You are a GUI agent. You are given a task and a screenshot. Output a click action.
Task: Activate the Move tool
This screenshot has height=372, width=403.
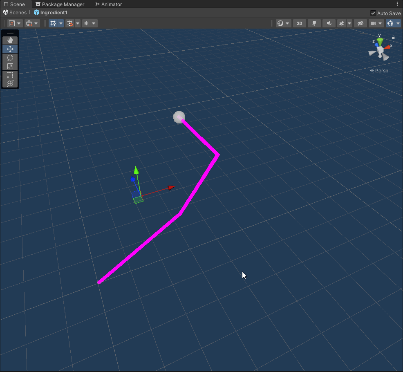[10, 49]
